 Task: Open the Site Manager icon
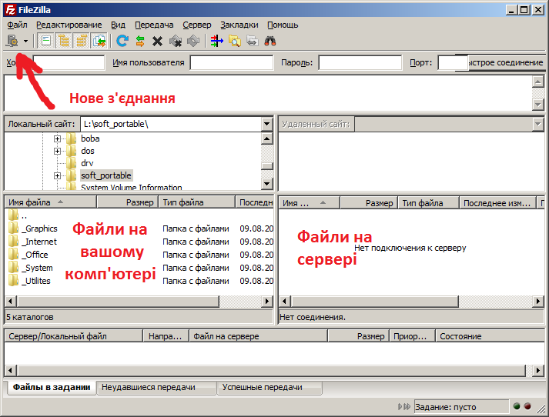coord(12,41)
